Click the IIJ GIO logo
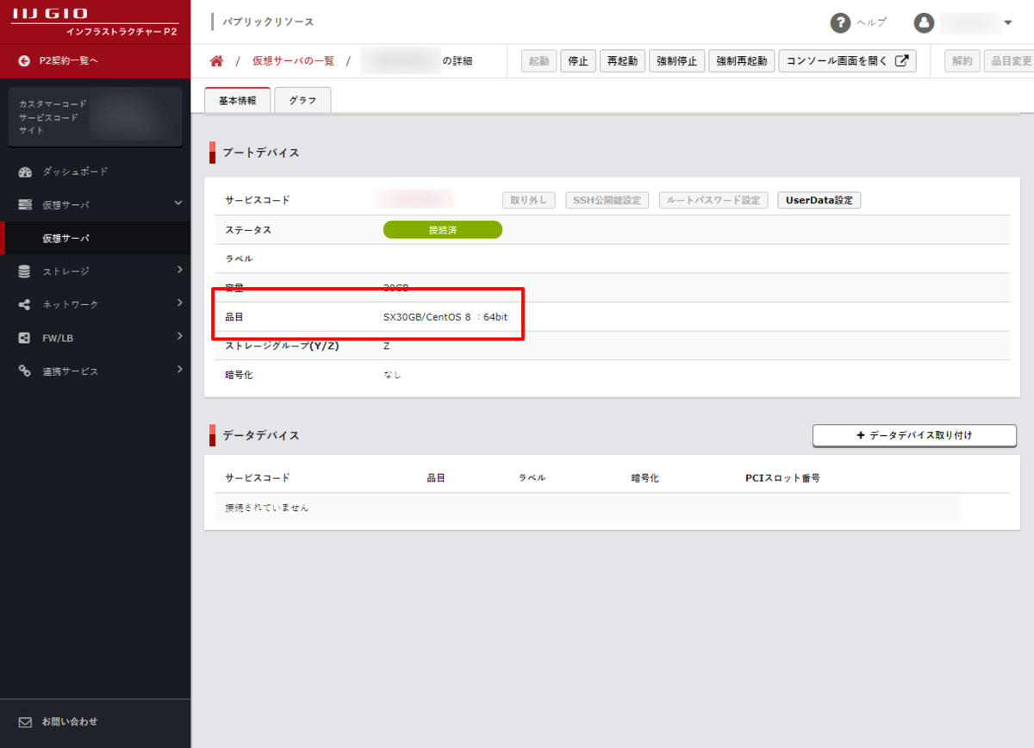1034x748 pixels. (52, 14)
